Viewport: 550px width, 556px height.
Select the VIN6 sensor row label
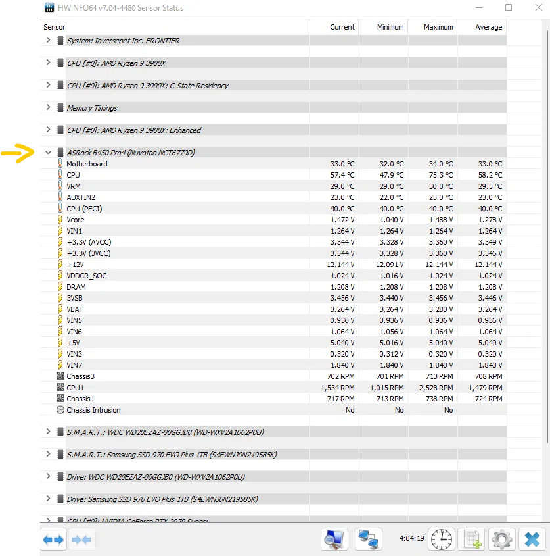74,332
